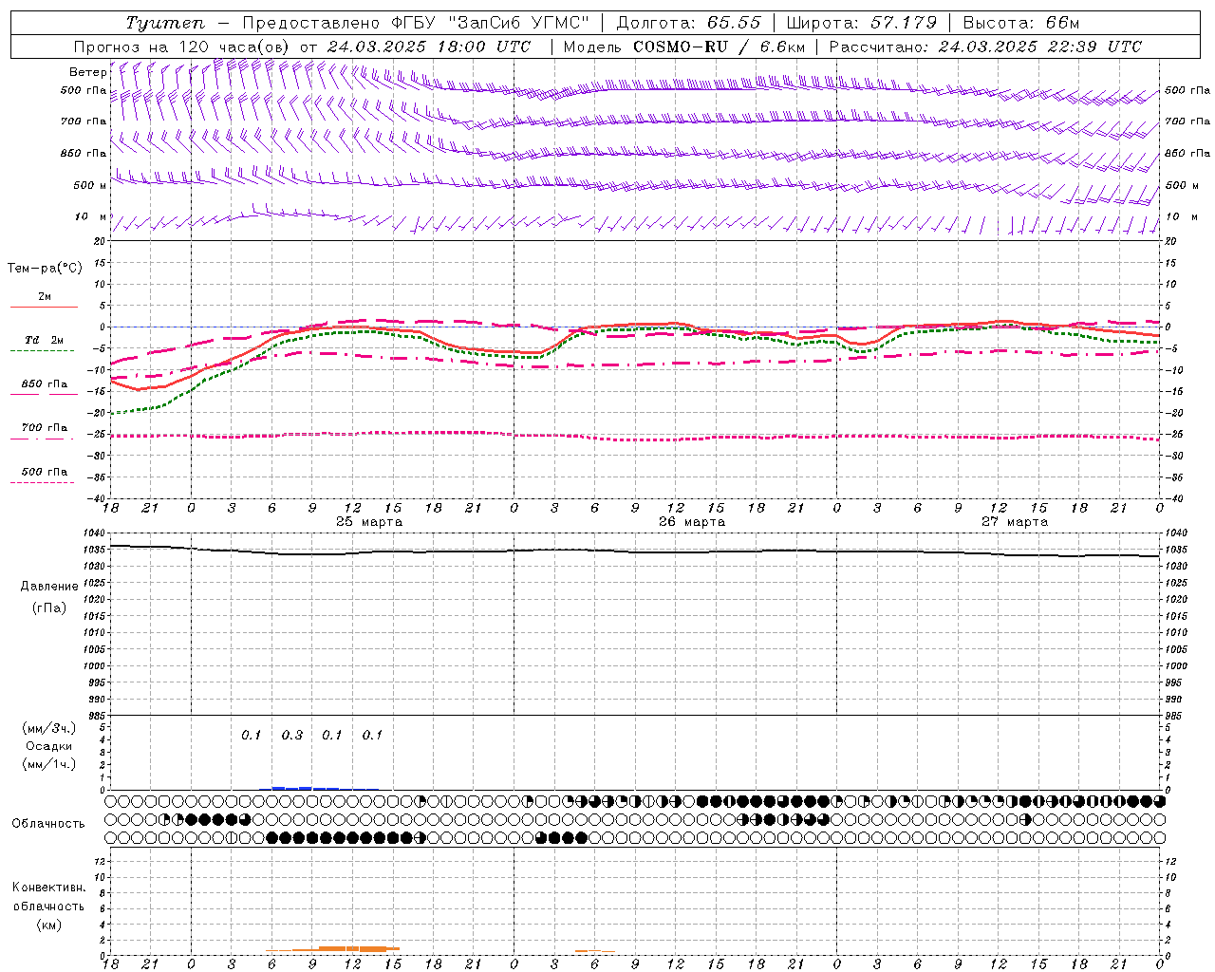Image resolution: width=1215 pixels, height=972 pixels.
Task: Click the "Модель COSMO-RU / 6.6км" text
Action: point(683,47)
